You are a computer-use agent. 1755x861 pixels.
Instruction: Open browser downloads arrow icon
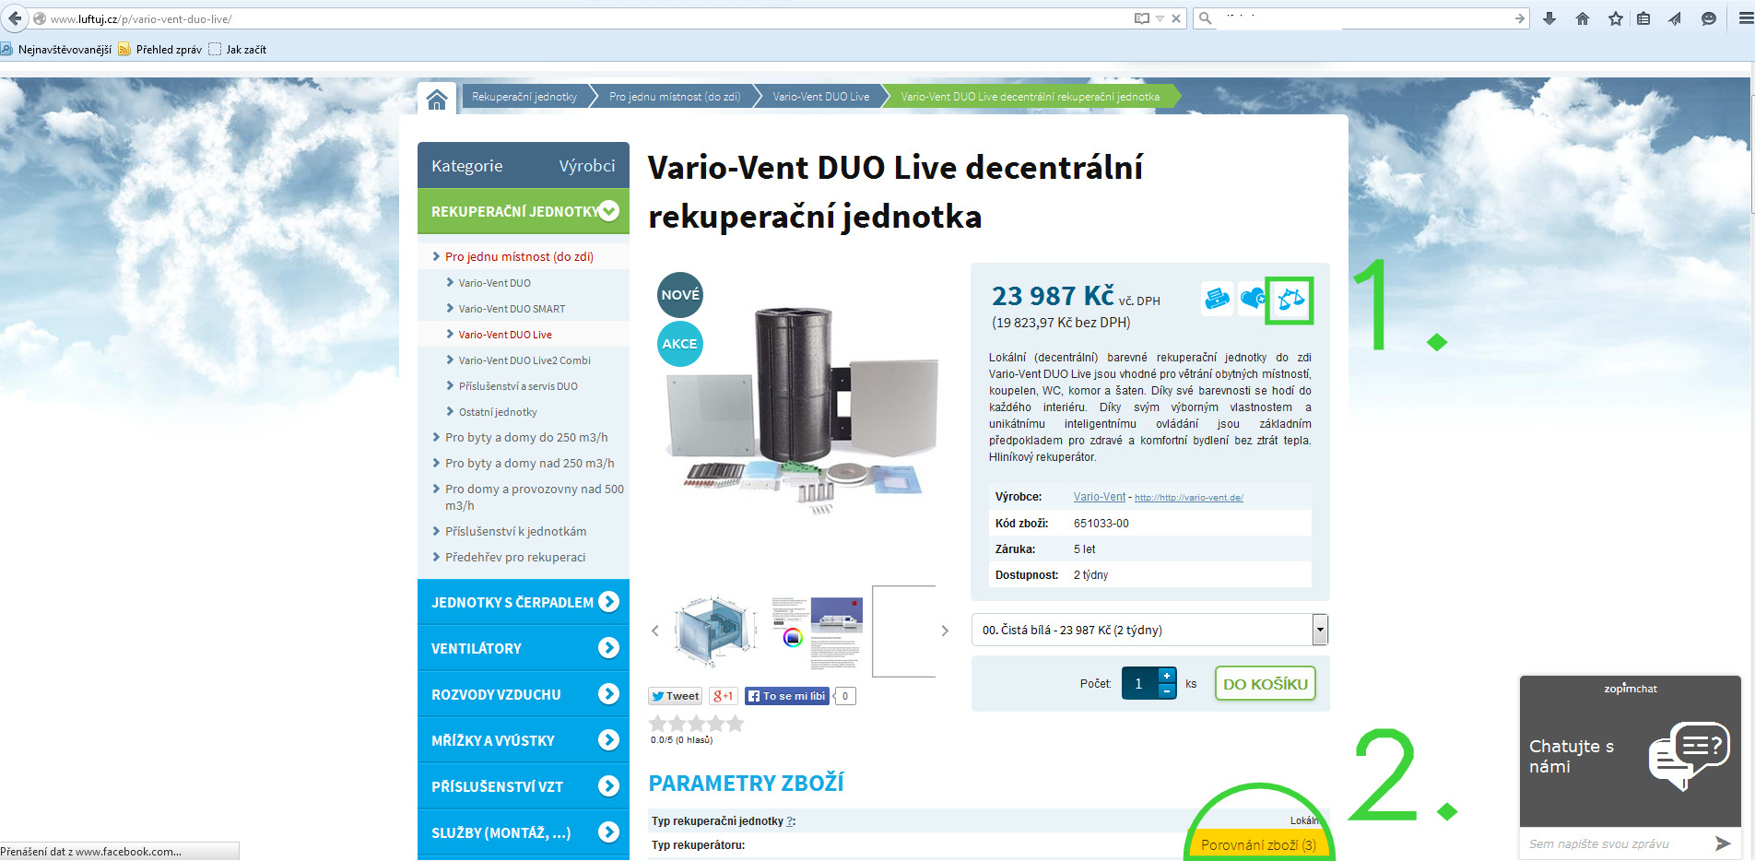pyautogui.click(x=1549, y=18)
